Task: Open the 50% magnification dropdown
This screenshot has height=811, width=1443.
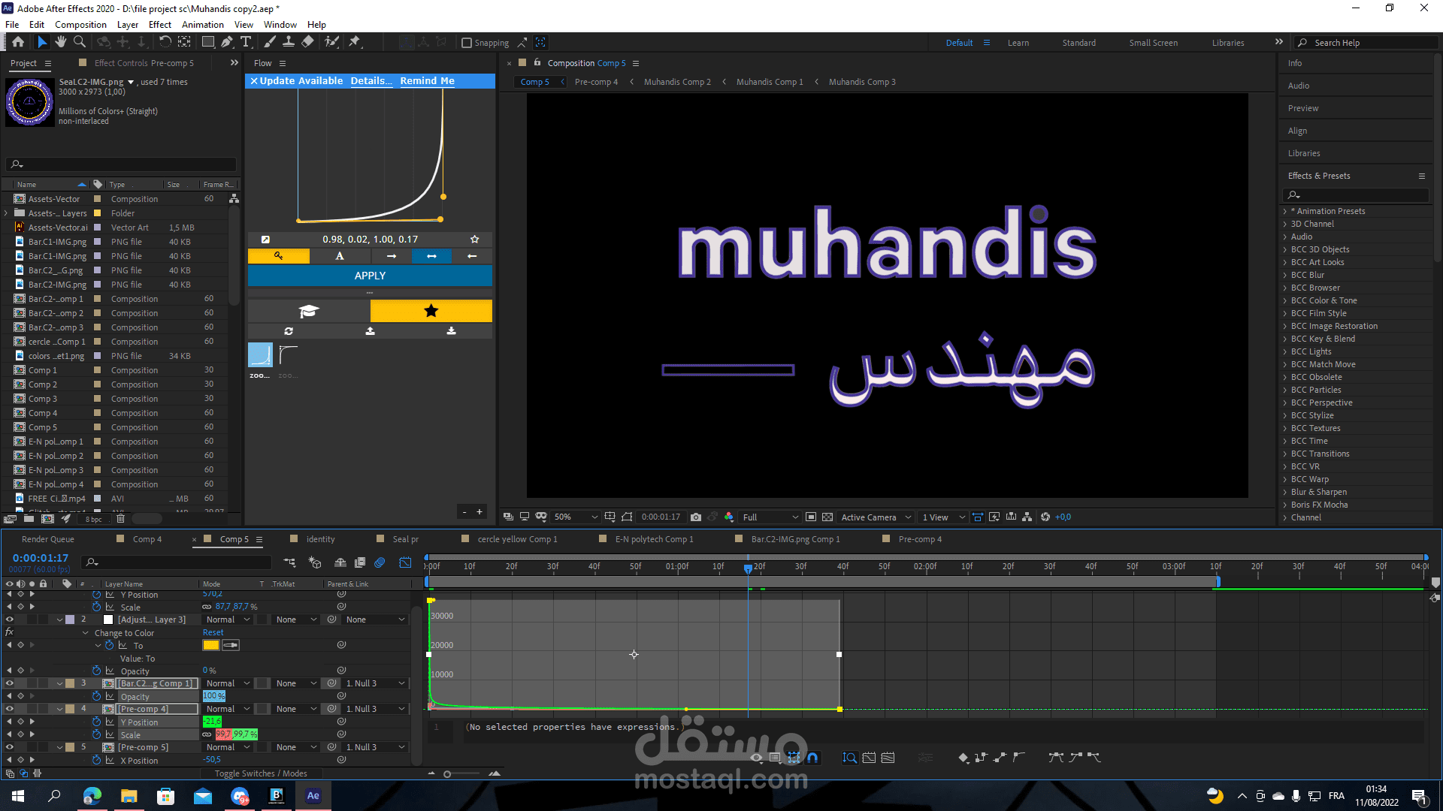Action: click(x=575, y=517)
